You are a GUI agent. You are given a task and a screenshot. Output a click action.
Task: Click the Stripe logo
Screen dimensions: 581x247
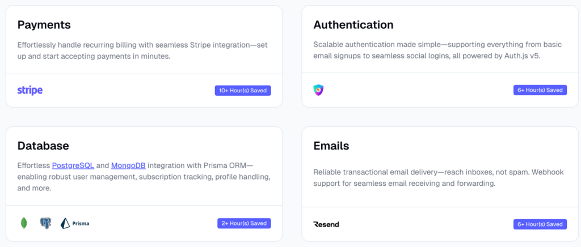30,90
